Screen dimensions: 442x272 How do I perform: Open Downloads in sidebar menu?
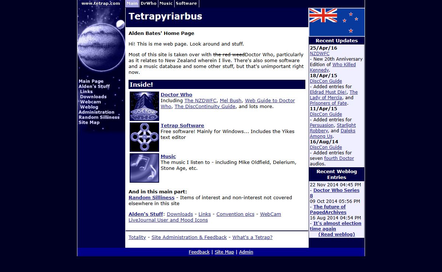(94, 97)
